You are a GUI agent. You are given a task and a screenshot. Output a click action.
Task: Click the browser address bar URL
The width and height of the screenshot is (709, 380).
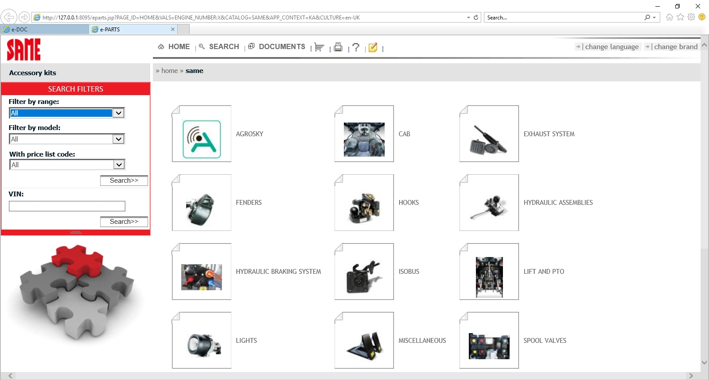(x=201, y=18)
